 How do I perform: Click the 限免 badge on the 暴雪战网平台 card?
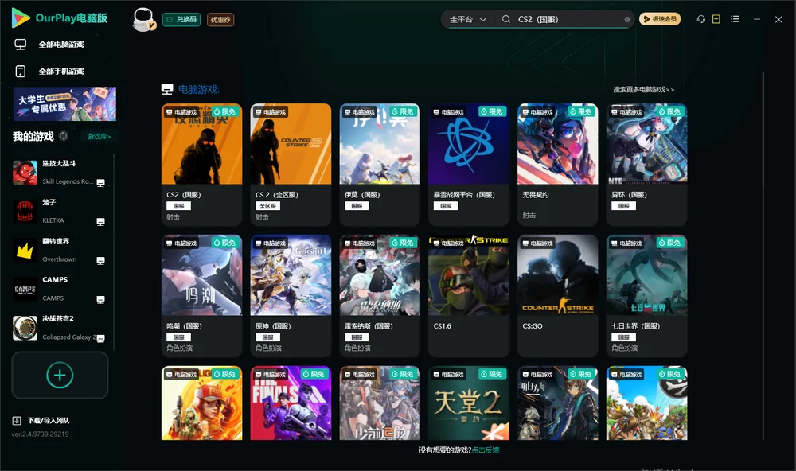[491, 111]
